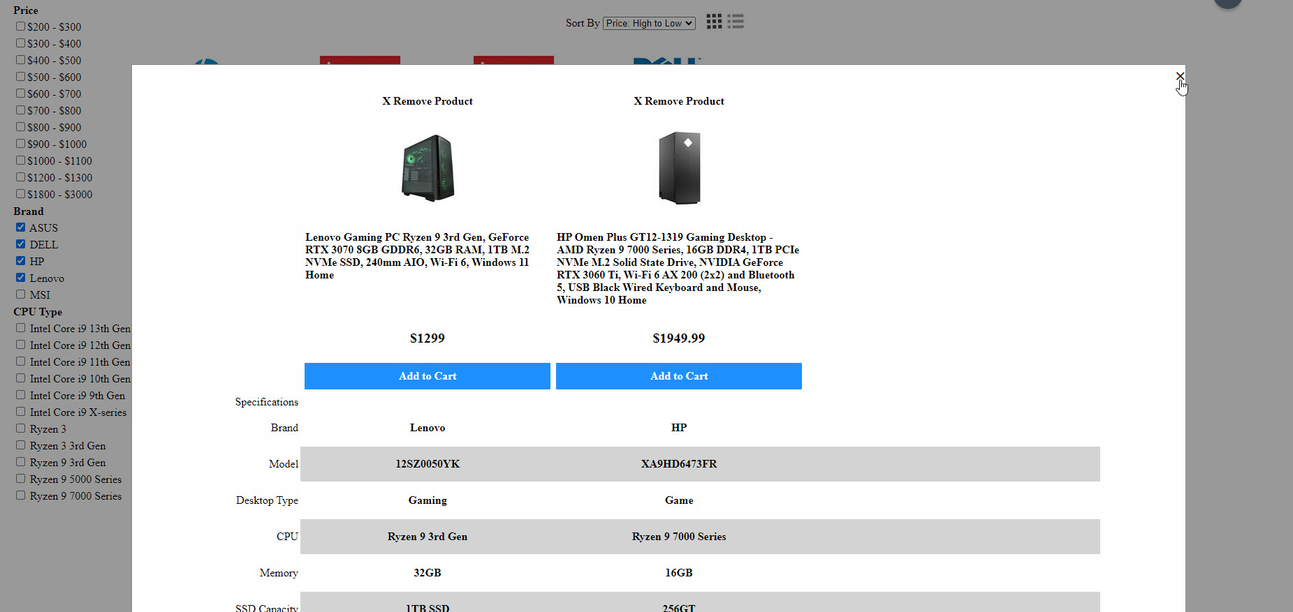
Task: Check the $200 - $300 price filter
Action: coord(21,27)
